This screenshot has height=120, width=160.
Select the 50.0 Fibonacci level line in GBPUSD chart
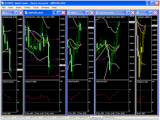(x=42, y=76)
